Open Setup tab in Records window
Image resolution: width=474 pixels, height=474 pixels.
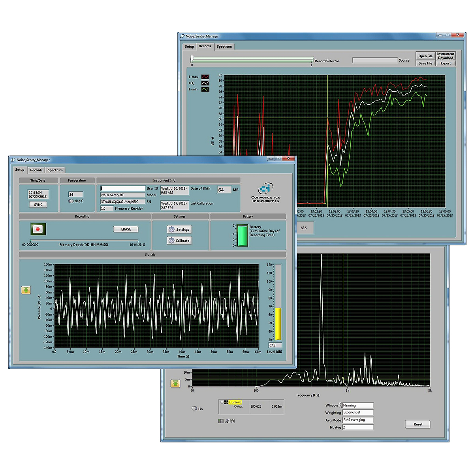click(189, 47)
